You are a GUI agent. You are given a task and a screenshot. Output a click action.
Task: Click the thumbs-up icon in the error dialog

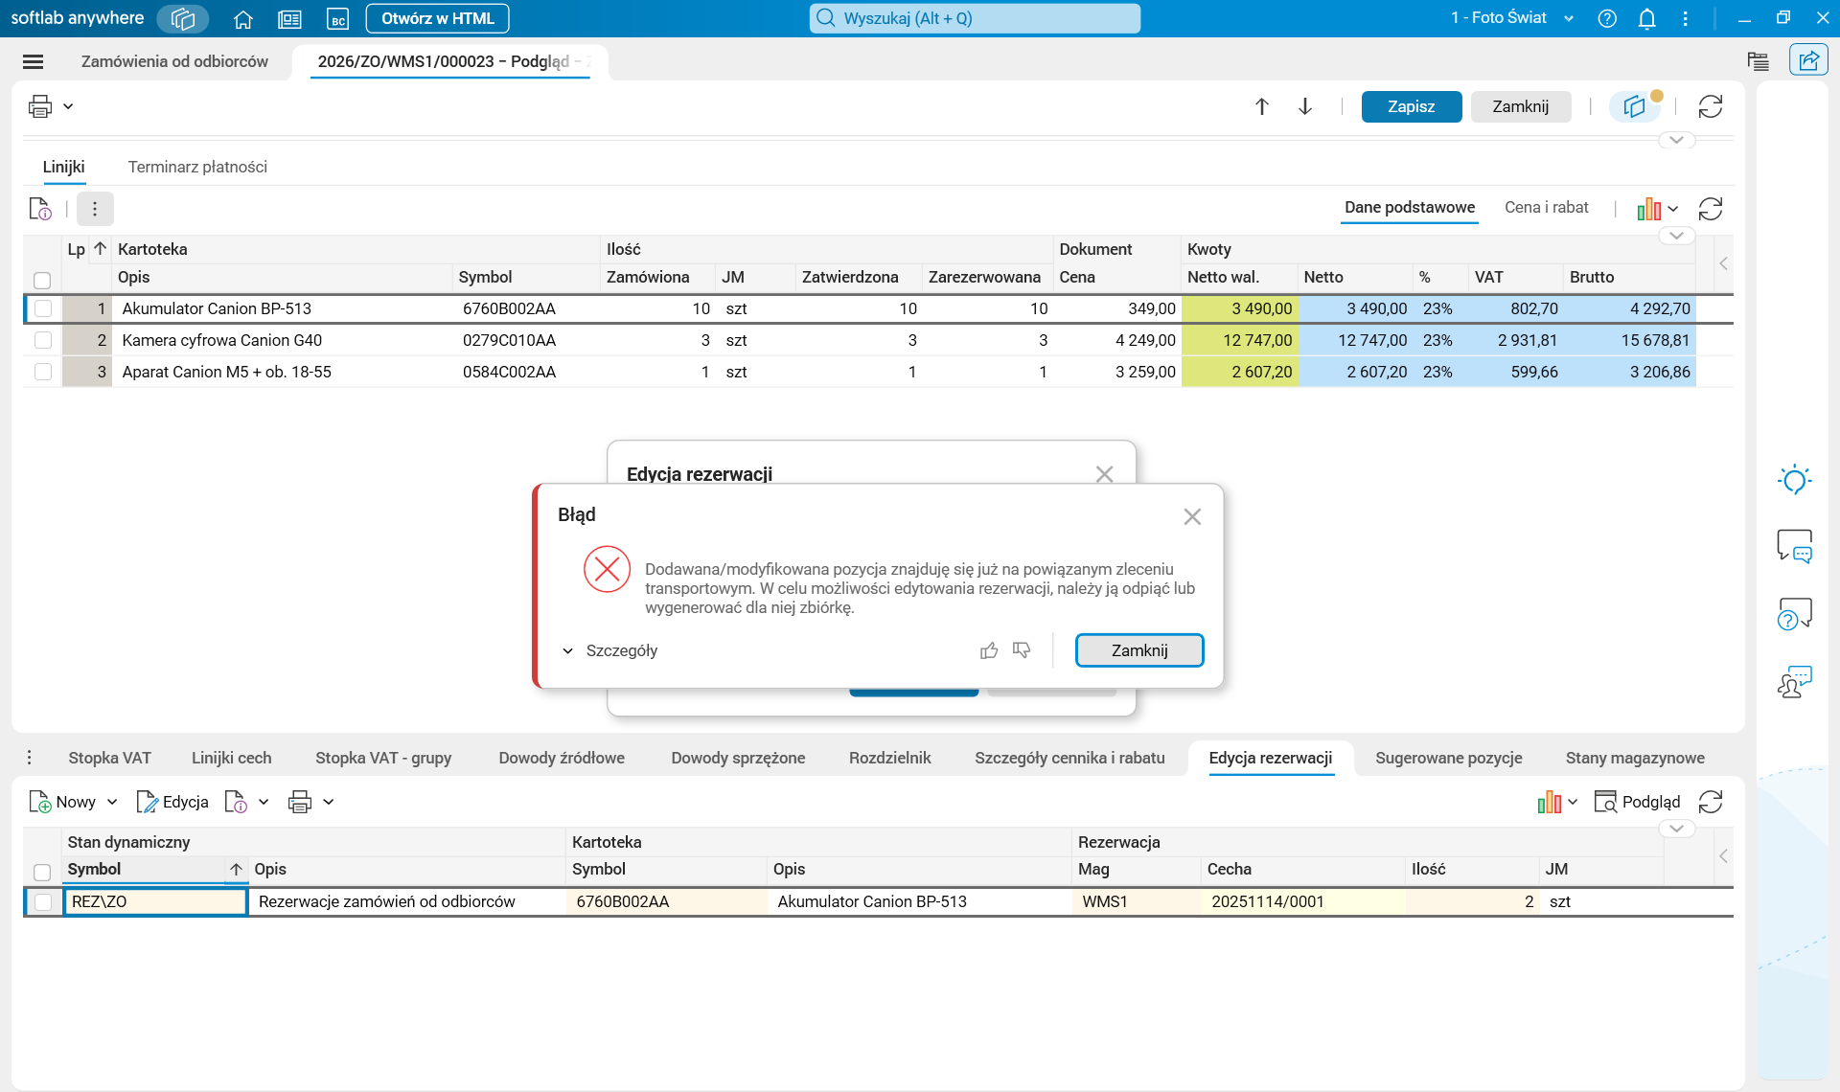[989, 650]
